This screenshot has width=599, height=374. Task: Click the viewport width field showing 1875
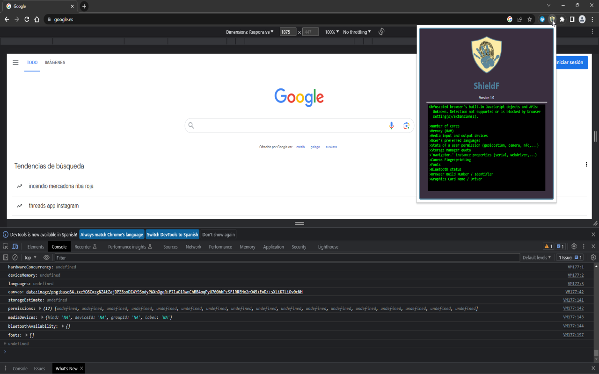pos(288,32)
